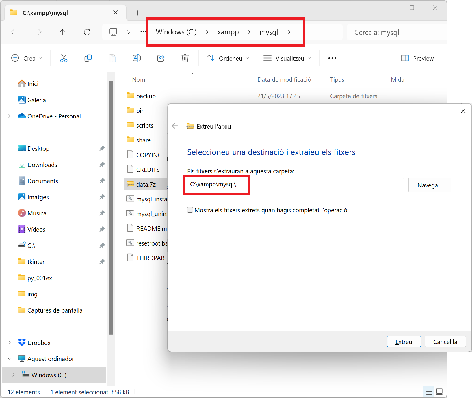Expand the OneDrive - Personal tree node
The width and height of the screenshot is (472, 398).
[10, 116]
